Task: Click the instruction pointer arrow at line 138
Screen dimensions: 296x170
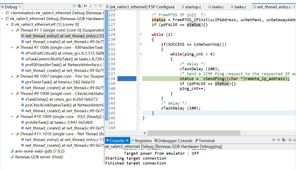Action: (x=106, y=79)
